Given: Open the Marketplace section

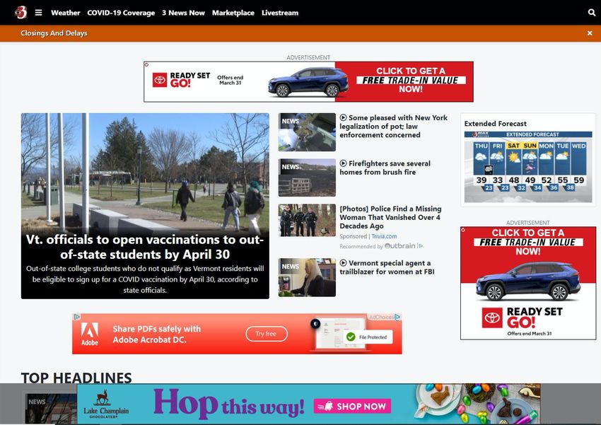Looking at the screenshot, I should tap(233, 13).
